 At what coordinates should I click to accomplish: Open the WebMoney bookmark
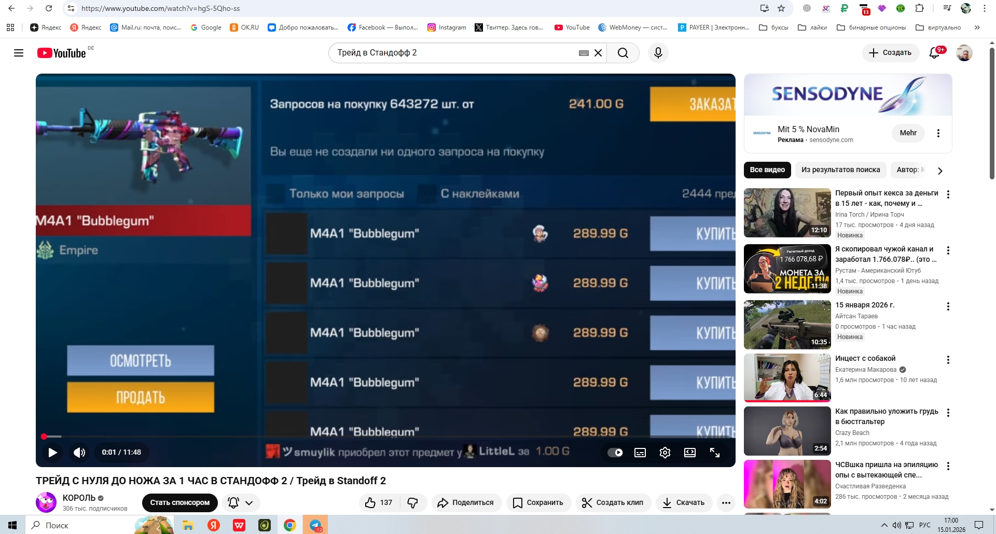pos(633,27)
